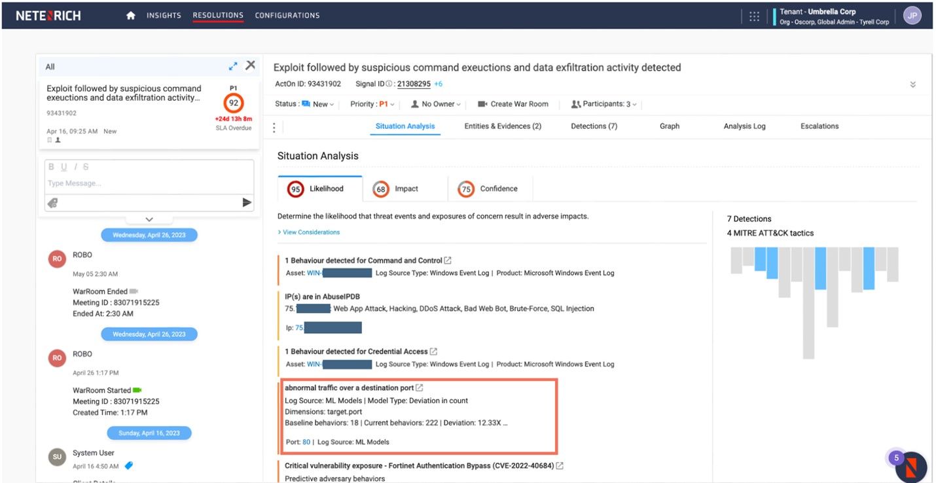
Task: Click the tag icon below message box
Action: tap(53, 203)
